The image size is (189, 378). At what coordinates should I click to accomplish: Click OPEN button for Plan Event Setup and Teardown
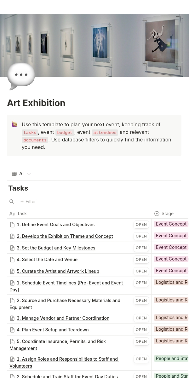[141, 330]
